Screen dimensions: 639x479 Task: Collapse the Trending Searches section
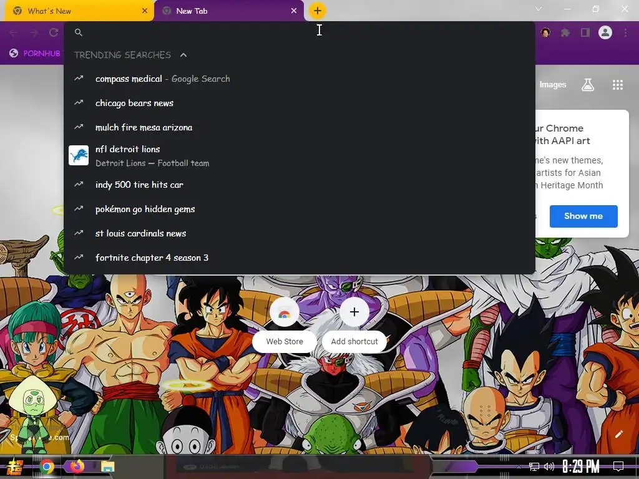click(x=183, y=55)
